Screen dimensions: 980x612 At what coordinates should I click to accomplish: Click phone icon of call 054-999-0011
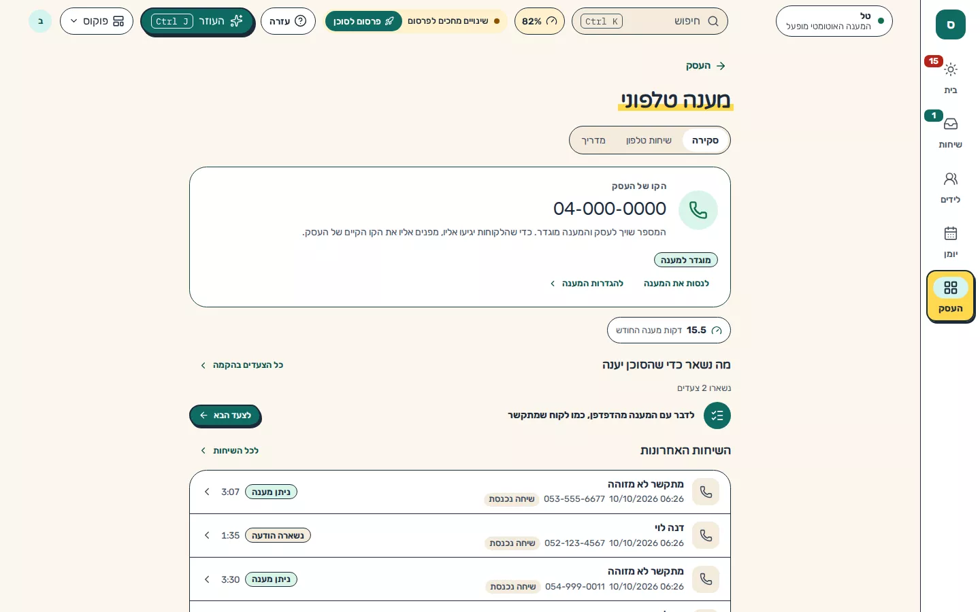(706, 579)
